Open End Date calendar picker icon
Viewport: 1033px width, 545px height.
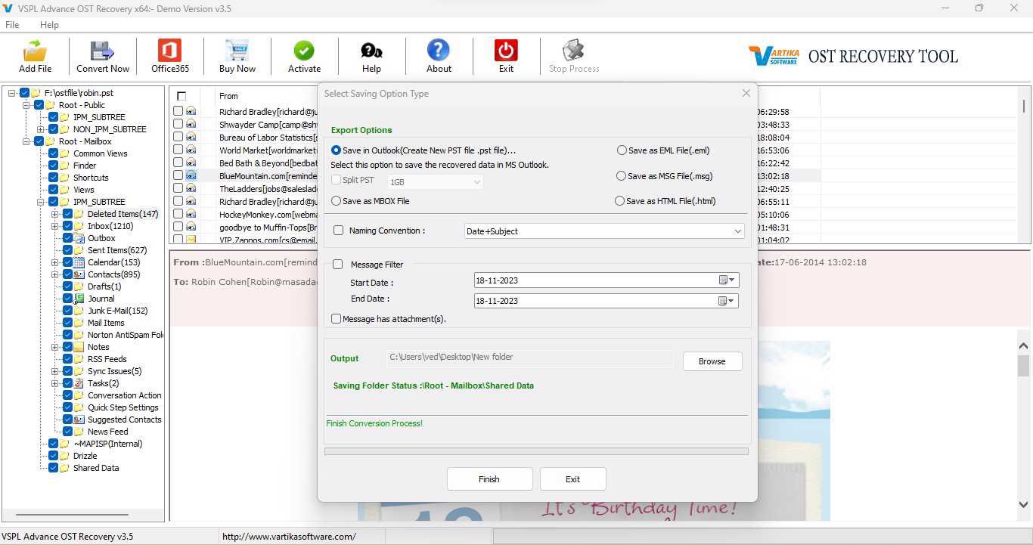(726, 301)
